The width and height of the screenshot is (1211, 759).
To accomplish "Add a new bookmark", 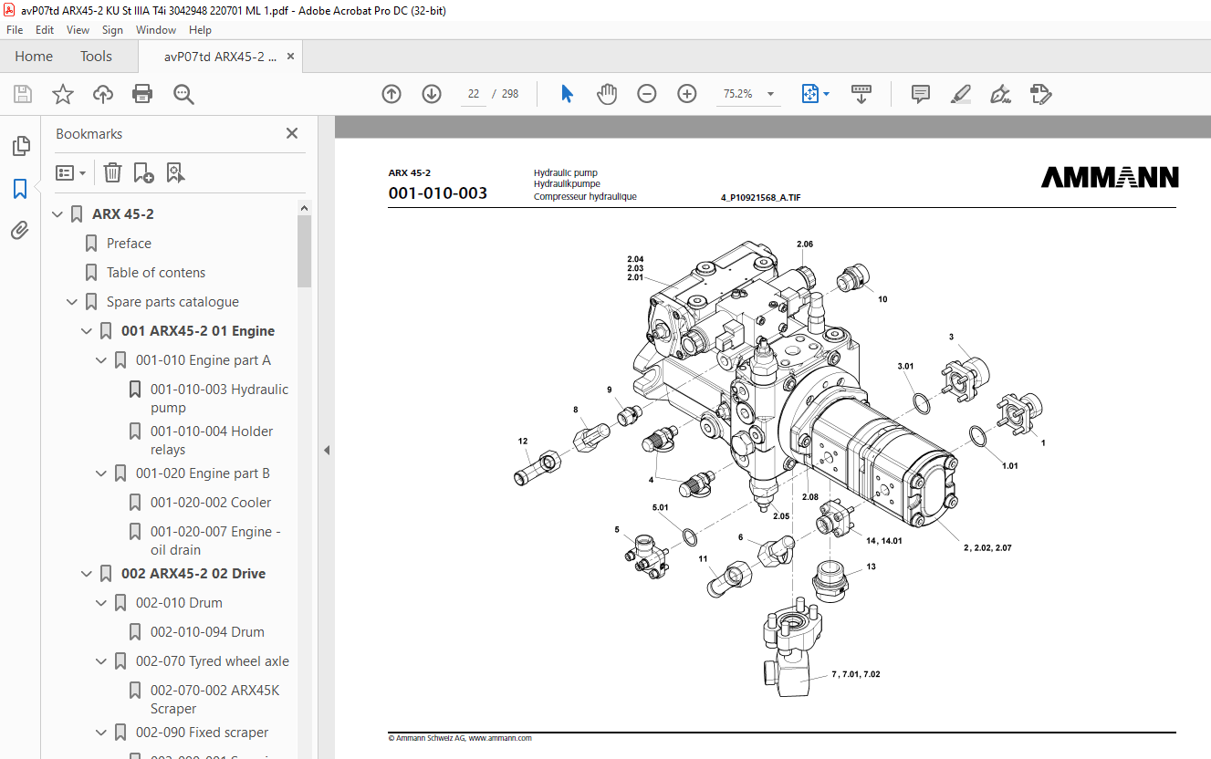I will point(143,172).
